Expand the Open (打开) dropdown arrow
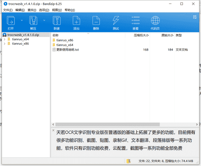This screenshot has width=201, height=166. (x=22, y=20)
